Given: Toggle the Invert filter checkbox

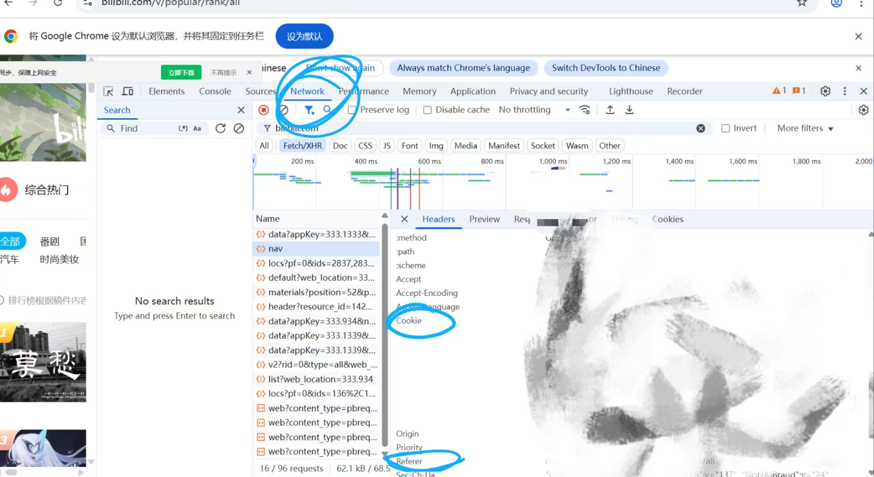Looking at the screenshot, I should pos(726,128).
